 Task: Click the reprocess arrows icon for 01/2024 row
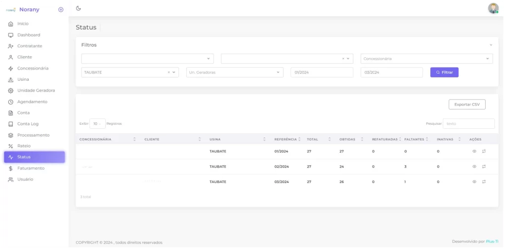point(484,151)
